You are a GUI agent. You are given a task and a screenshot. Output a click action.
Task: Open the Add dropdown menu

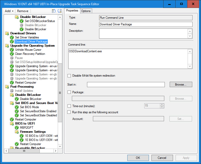click(x=9, y=11)
